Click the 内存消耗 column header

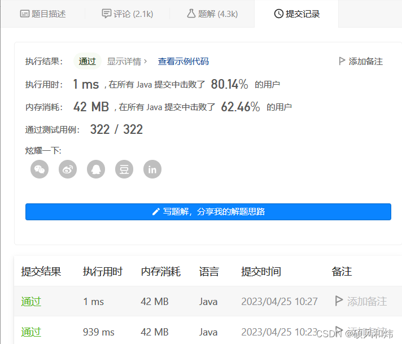pos(161,271)
